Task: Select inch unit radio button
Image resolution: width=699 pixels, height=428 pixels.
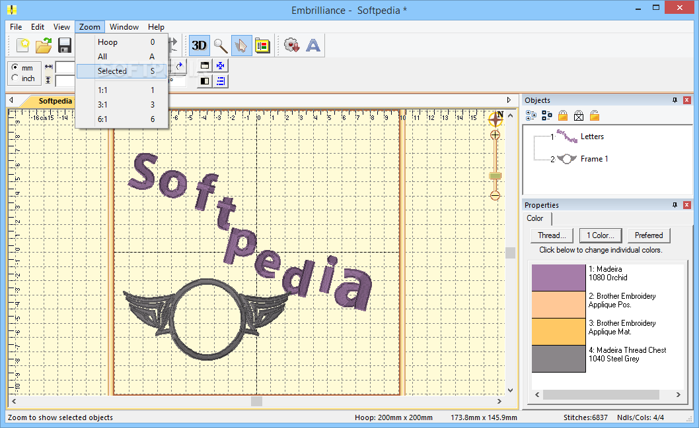Action: coord(15,78)
